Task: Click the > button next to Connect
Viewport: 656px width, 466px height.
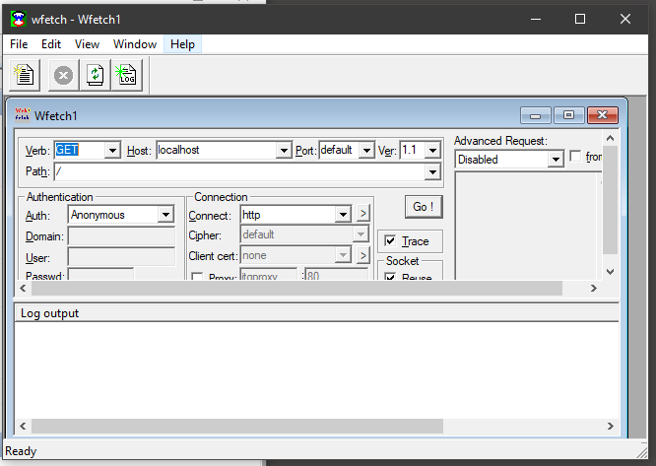Action: point(363,214)
